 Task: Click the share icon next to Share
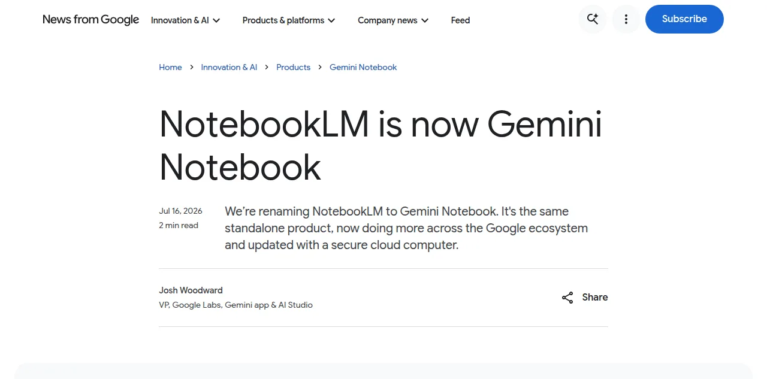[x=567, y=298]
